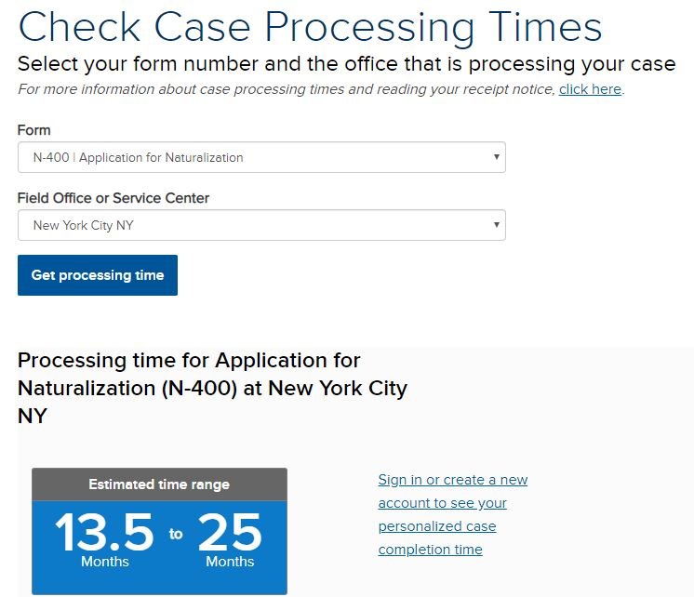Click the 'Field Office or Service Center' label
Screen dimensions: 694x597
(x=113, y=198)
